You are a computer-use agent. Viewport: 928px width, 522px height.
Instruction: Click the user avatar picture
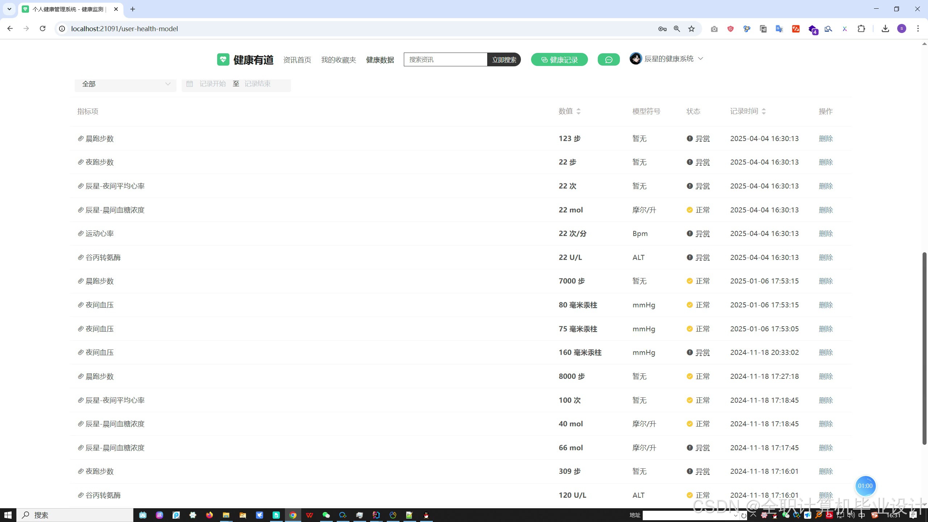[x=635, y=59]
